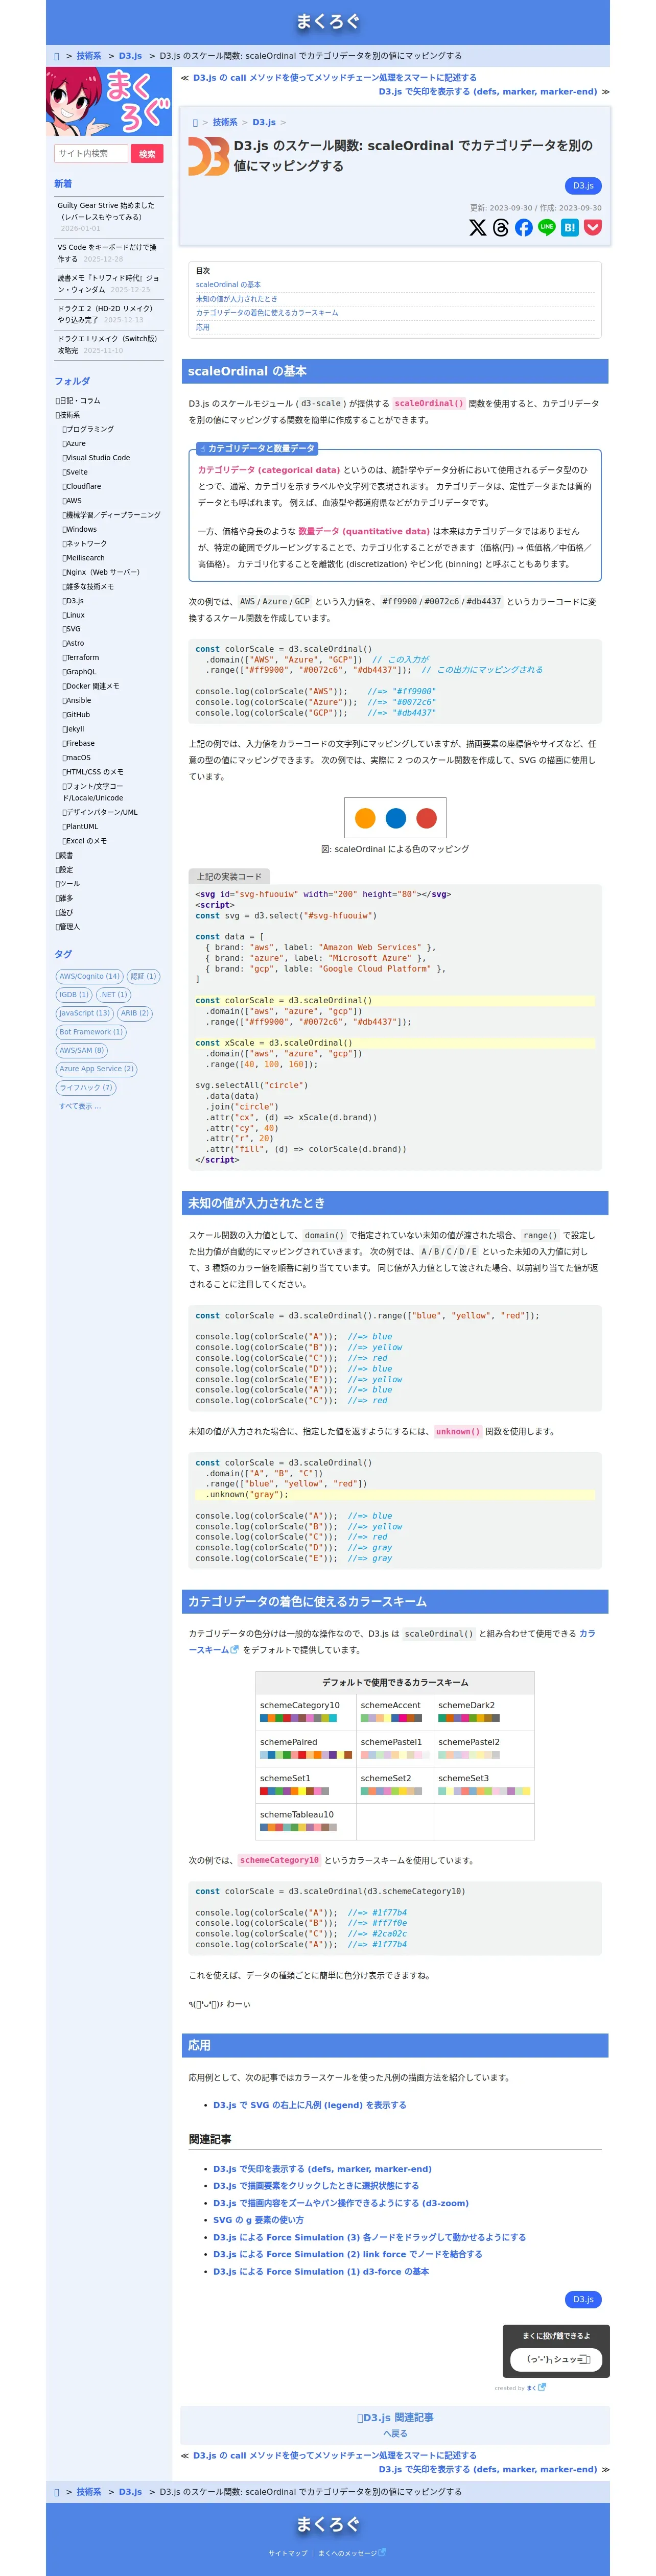This screenshot has width=656, height=2576.
Task: Share the article on X (Twitter)
Action: click(x=478, y=227)
